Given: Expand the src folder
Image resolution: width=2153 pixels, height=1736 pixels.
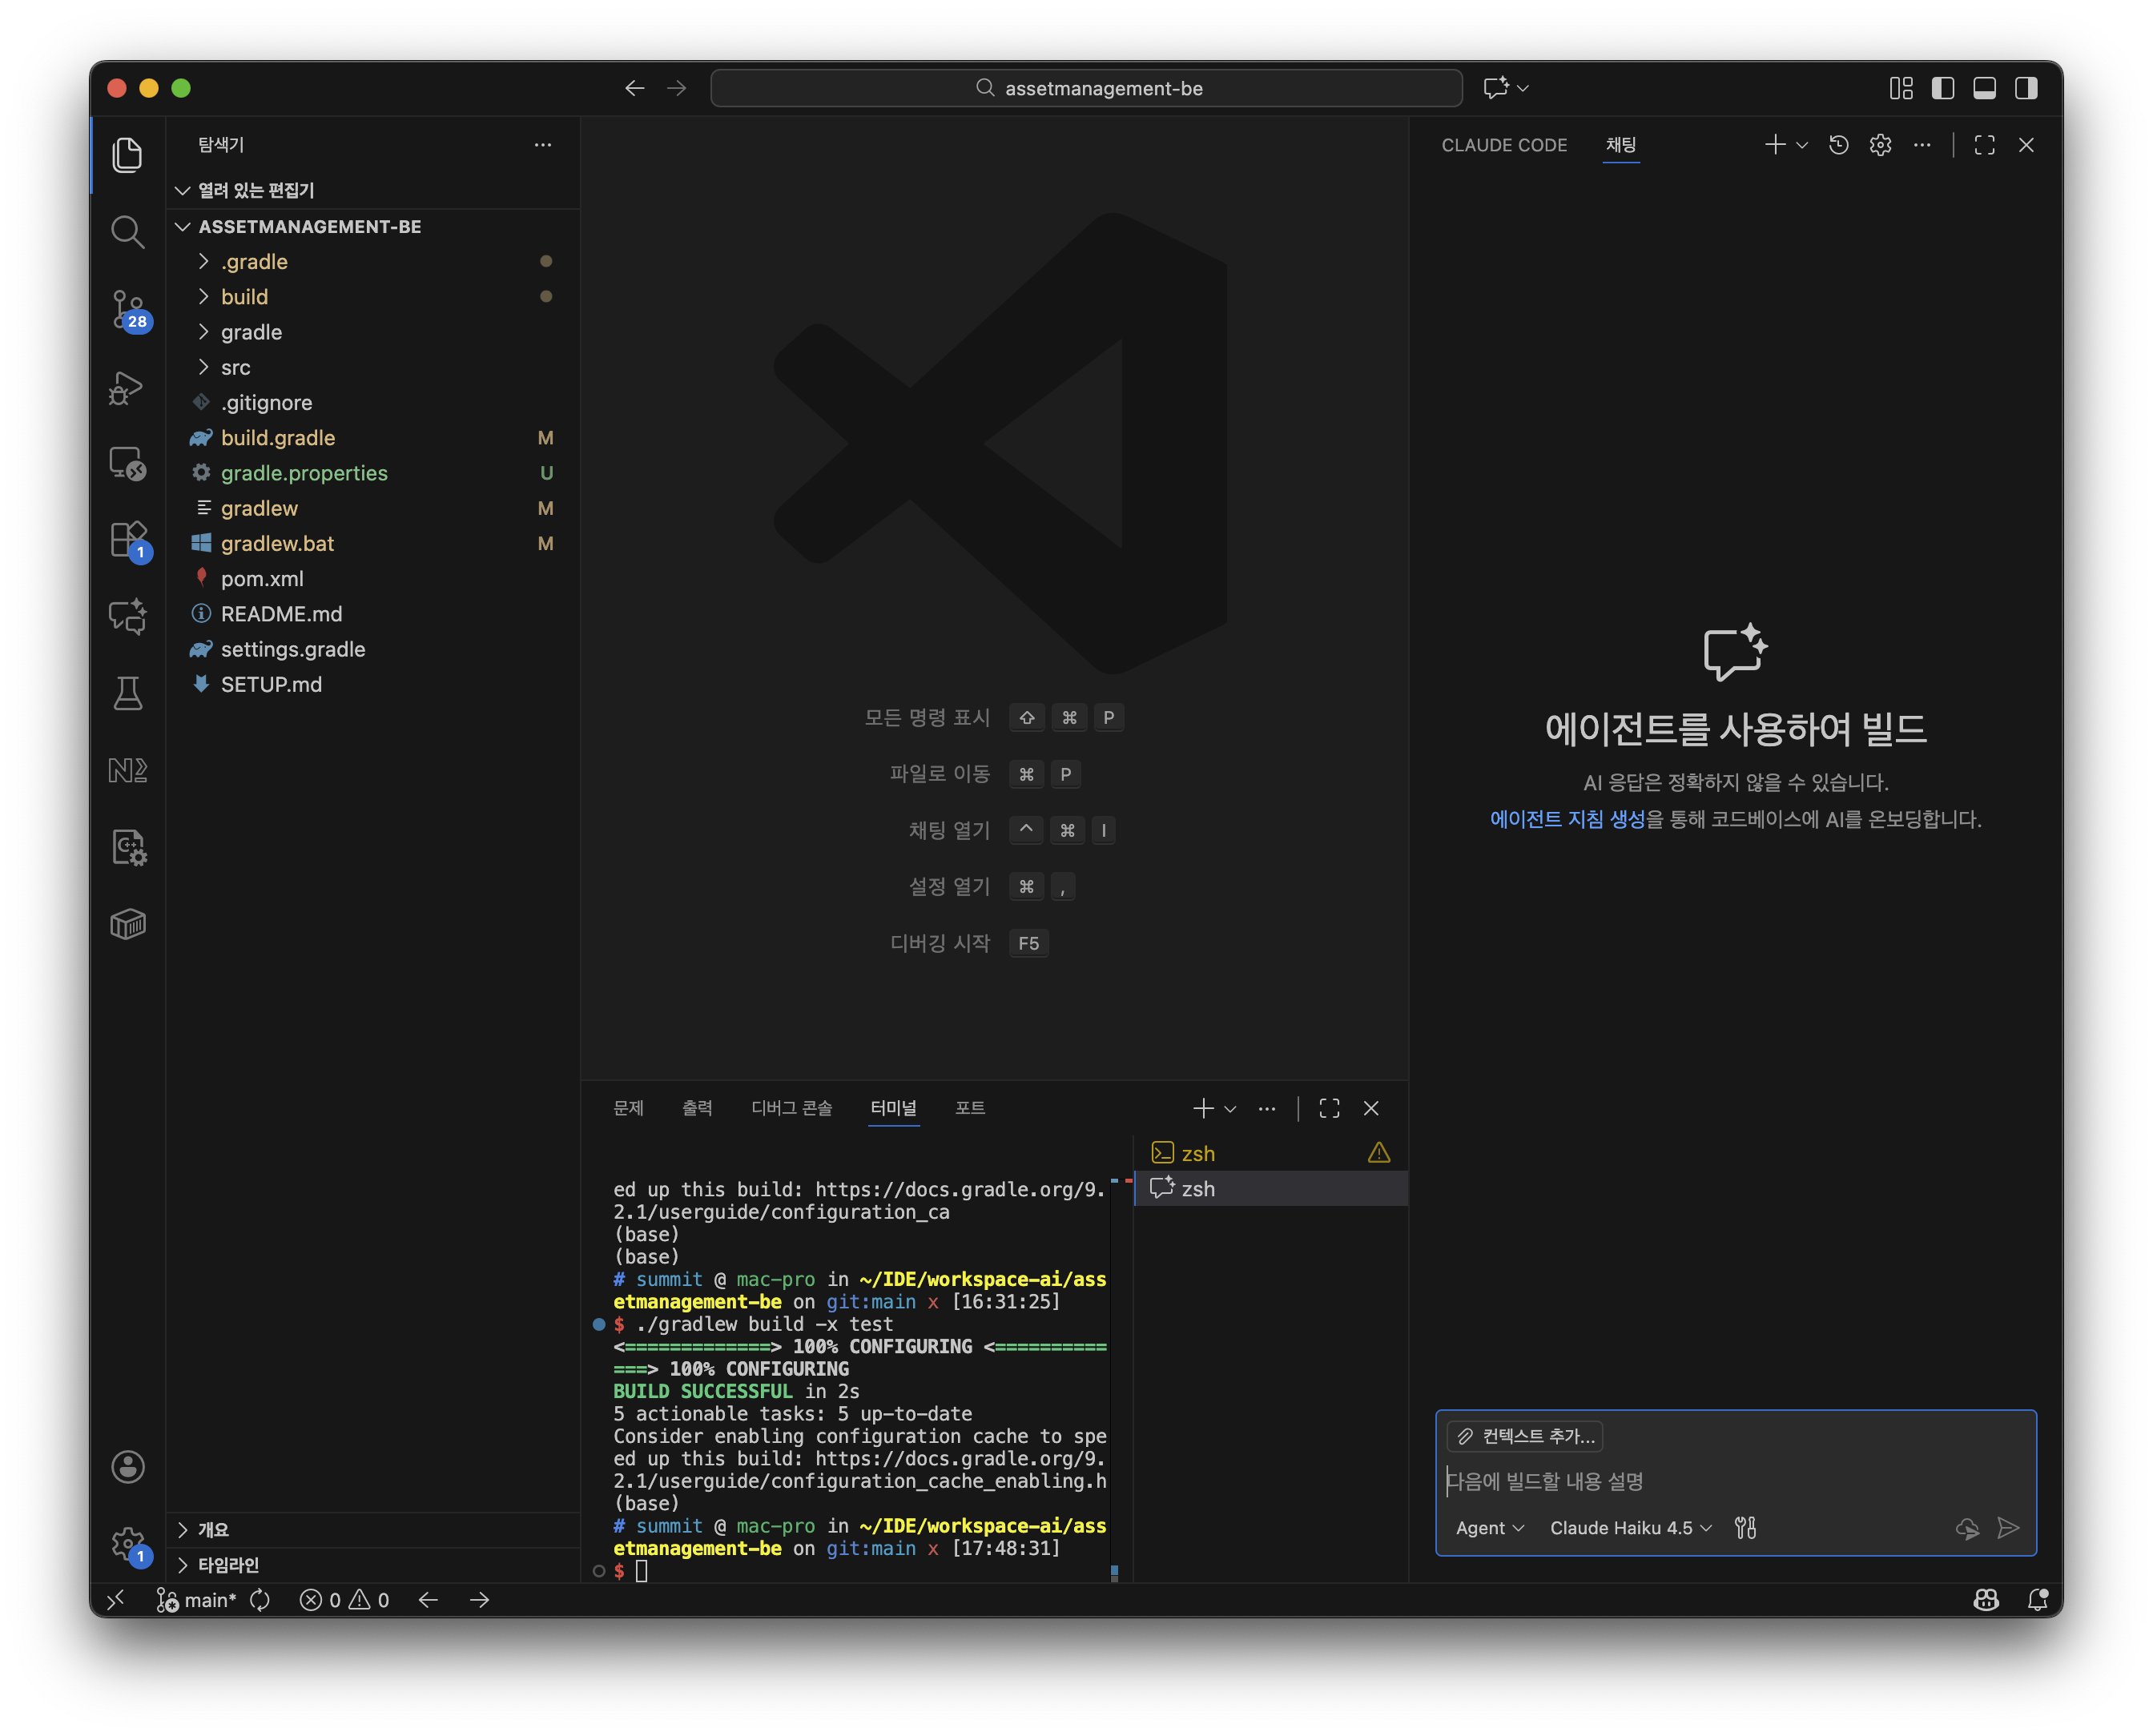Looking at the screenshot, I should (236, 367).
